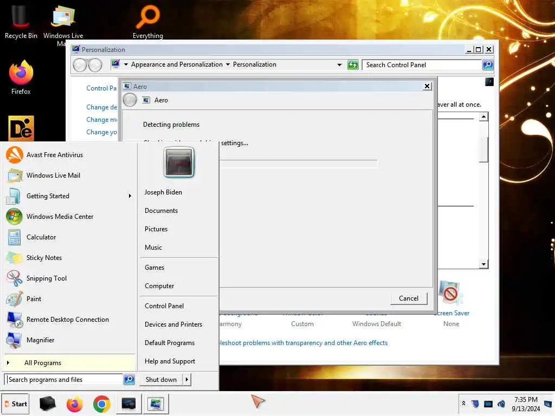Click dark monitor icon in taskbar
555x416 pixels.
pyautogui.click(x=128, y=404)
